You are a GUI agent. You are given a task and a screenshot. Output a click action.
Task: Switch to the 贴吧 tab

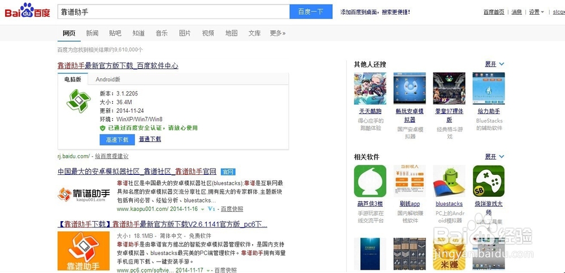tap(115, 33)
